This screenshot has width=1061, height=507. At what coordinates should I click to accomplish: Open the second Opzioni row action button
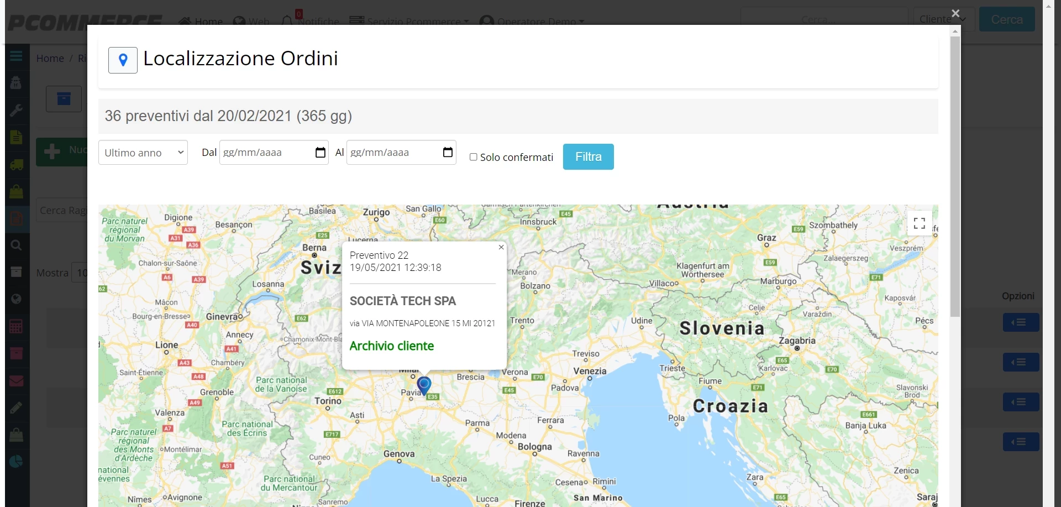tap(1021, 362)
